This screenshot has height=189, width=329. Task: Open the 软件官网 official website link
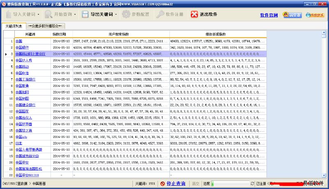click(x=269, y=15)
